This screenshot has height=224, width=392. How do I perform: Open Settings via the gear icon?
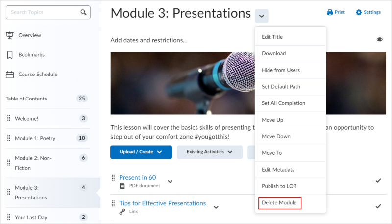(x=359, y=12)
